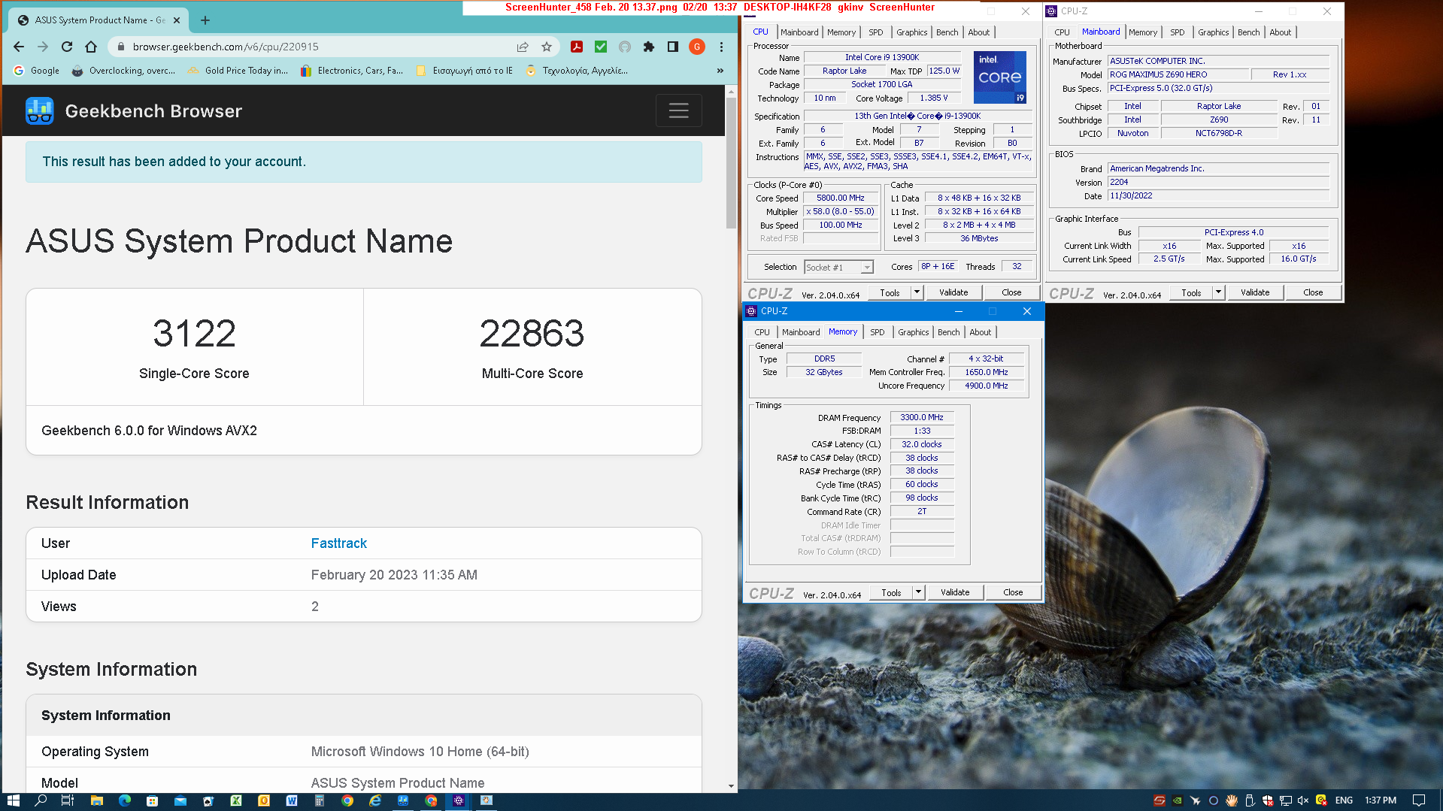
Task: Open Internet Explorer from taskbar
Action: click(375, 800)
